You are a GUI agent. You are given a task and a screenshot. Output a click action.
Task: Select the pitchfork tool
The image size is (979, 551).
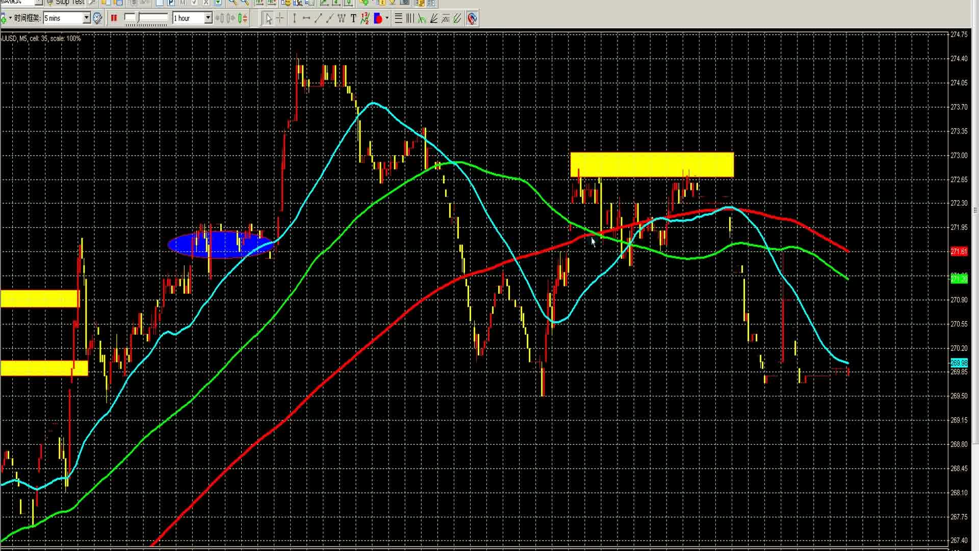point(457,19)
